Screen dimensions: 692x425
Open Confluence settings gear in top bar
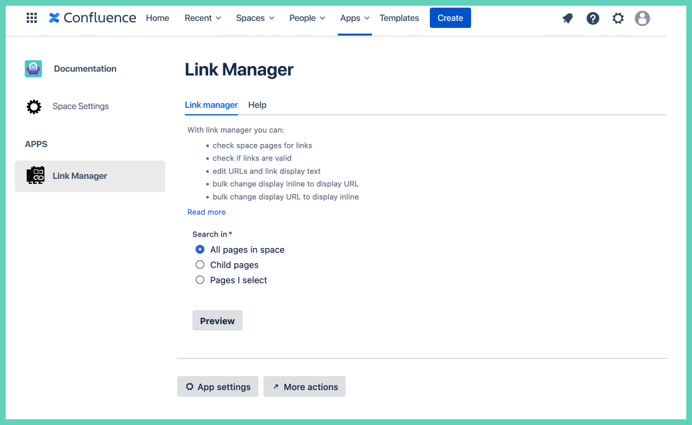618,18
